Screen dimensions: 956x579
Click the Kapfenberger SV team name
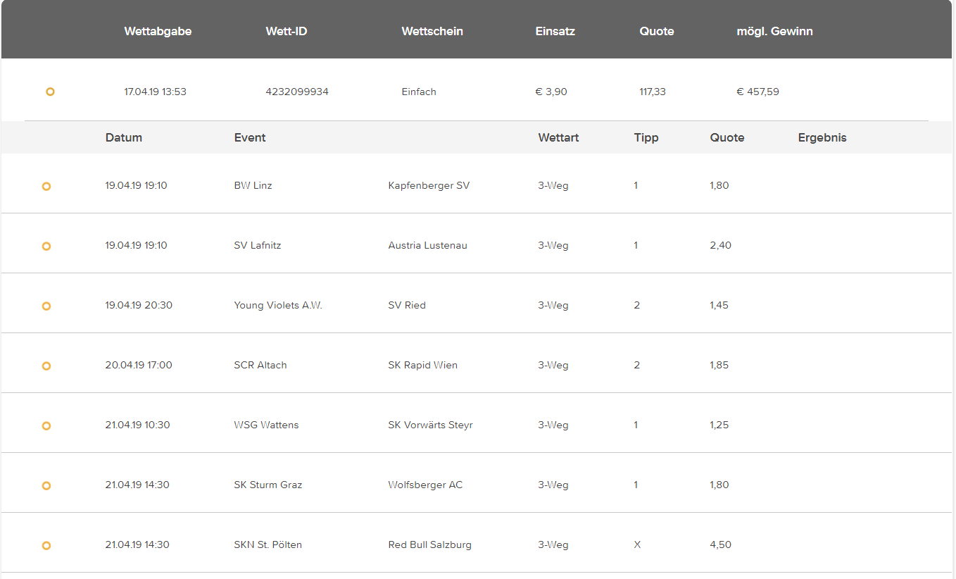coord(429,185)
